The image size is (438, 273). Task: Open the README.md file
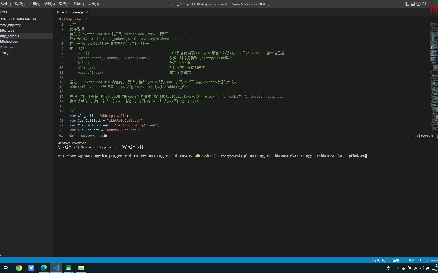[x=7, y=47]
